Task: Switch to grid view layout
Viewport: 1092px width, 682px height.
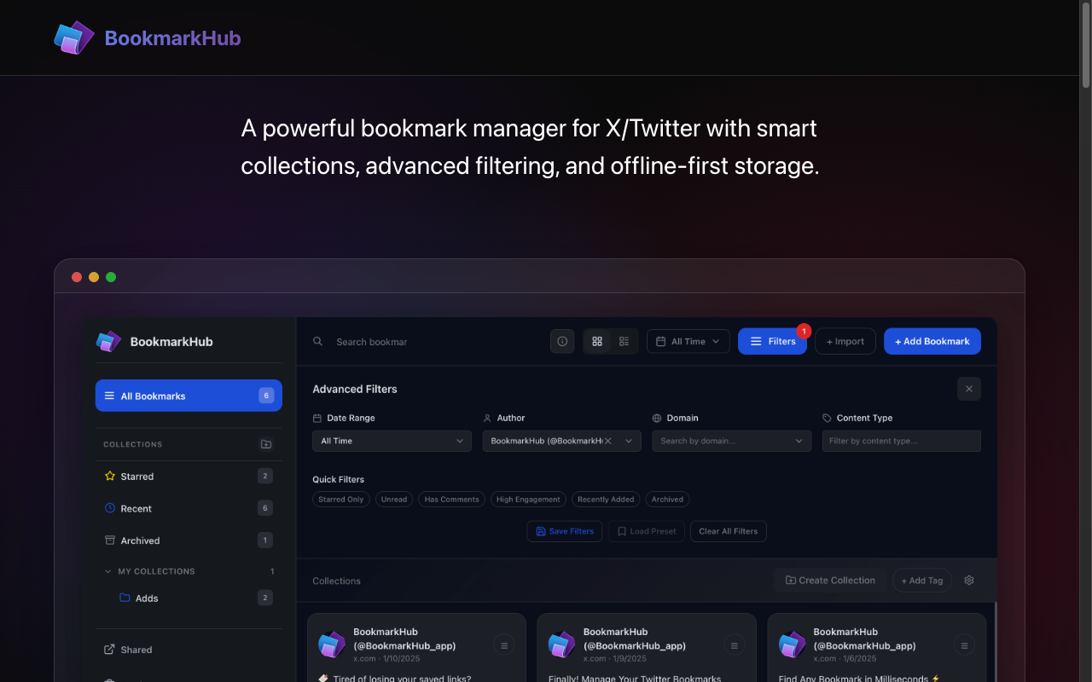Action: click(x=597, y=341)
